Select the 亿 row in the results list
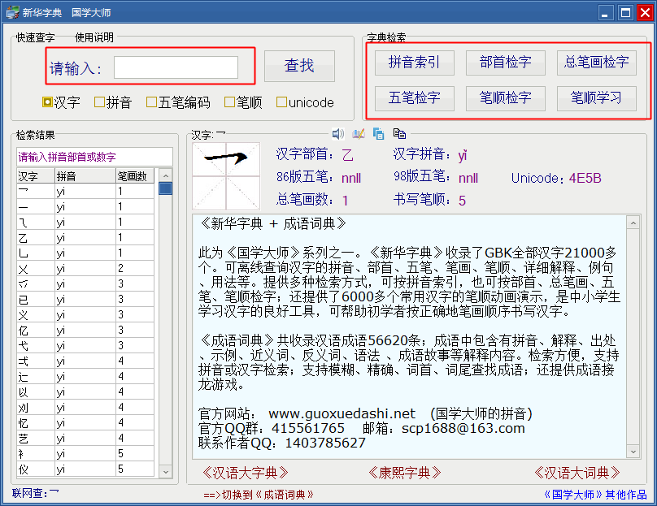Viewport: 657px width, 506px height. coord(85,331)
